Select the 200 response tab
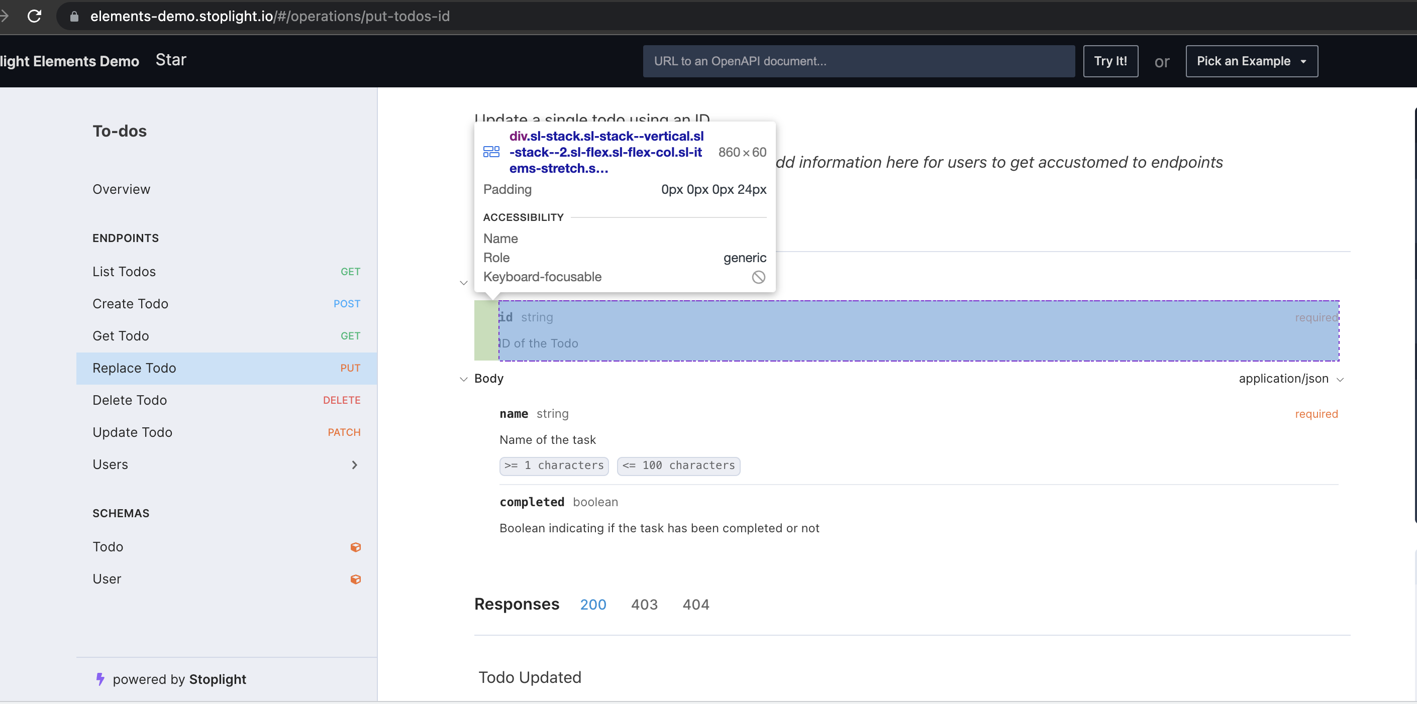Image resolution: width=1417 pixels, height=704 pixels. [x=592, y=605]
